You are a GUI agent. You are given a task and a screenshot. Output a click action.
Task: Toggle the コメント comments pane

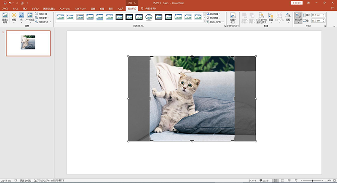point(264,180)
